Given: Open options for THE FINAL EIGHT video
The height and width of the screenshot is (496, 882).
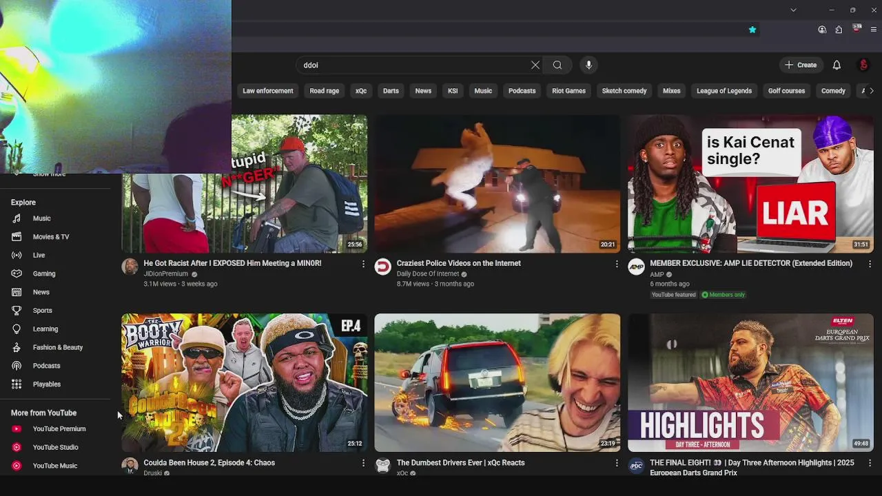Looking at the screenshot, I should pos(870,464).
